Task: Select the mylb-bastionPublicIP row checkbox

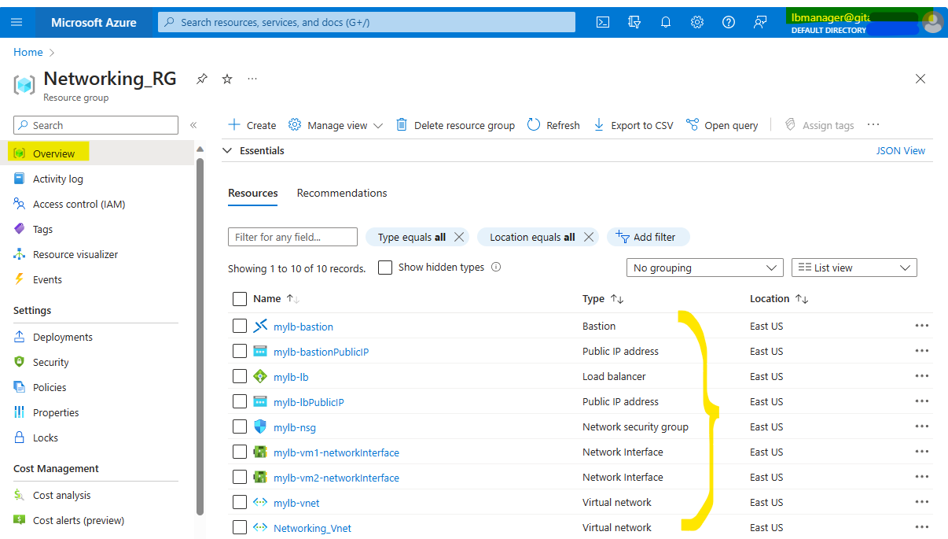Action: click(240, 351)
